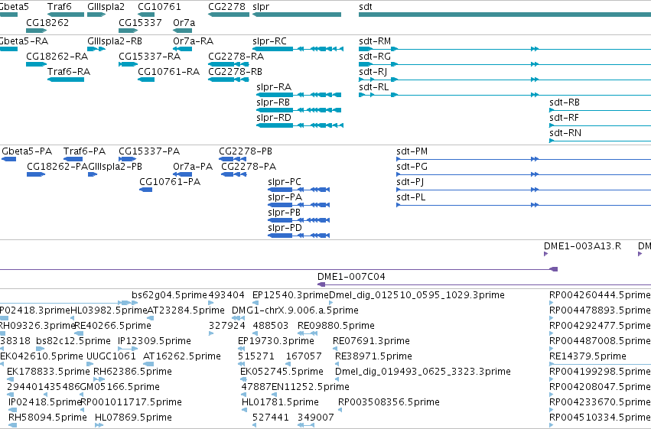Click the Gbeta5-RA transcript label
The width and height of the screenshot is (651, 429).
(x=24, y=41)
